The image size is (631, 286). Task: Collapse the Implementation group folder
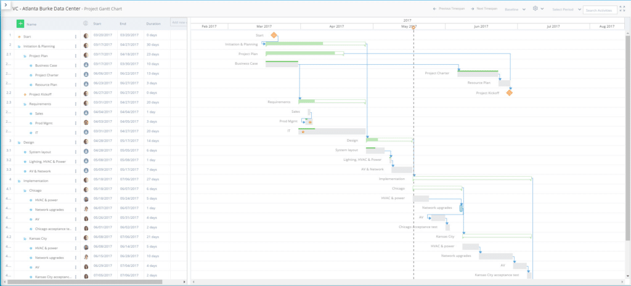(19, 181)
